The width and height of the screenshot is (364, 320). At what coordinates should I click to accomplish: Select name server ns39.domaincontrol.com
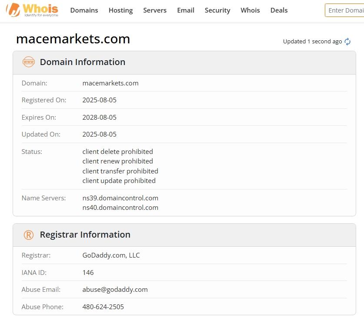120,198
